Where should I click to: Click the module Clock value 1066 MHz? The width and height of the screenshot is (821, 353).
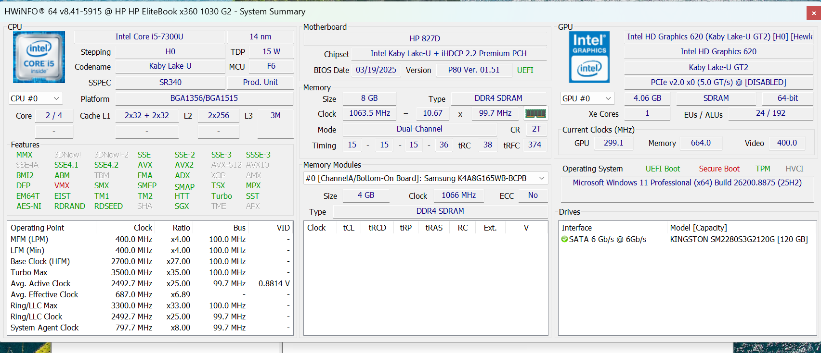tap(458, 195)
